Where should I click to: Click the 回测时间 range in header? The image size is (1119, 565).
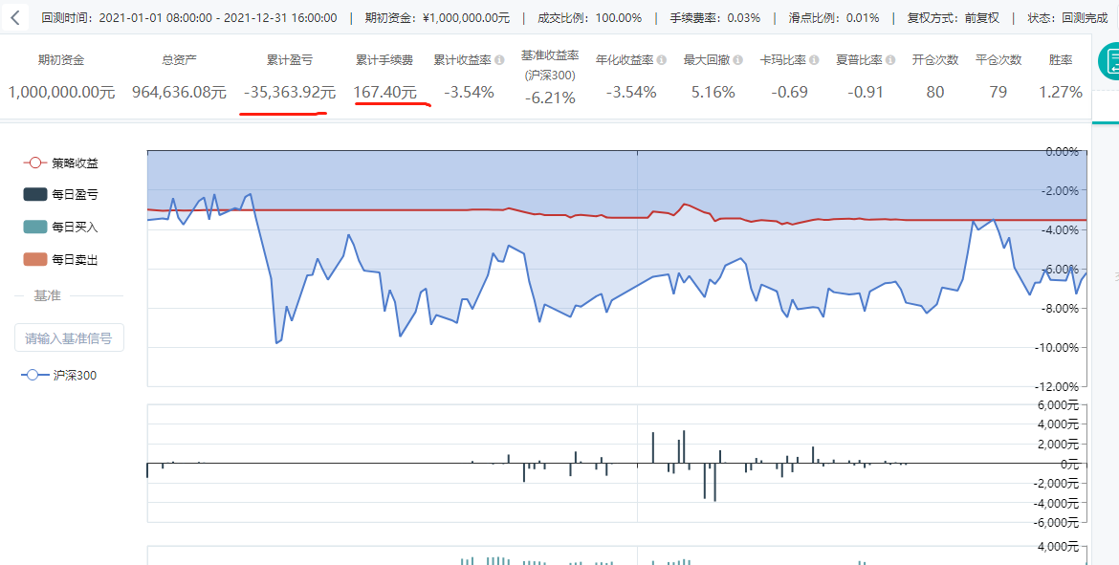[x=189, y=18]
